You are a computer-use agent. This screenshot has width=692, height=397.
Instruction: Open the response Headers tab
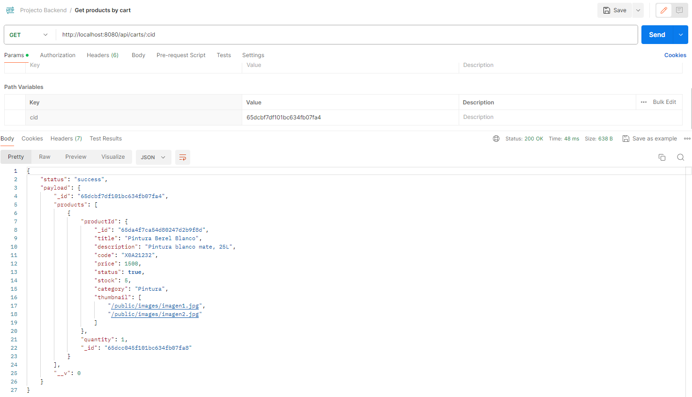(x=66, y=139)
